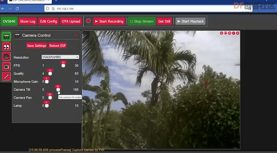Go back in browser history
The height and width of the screenshot is (153, 277).
point(3,9)
